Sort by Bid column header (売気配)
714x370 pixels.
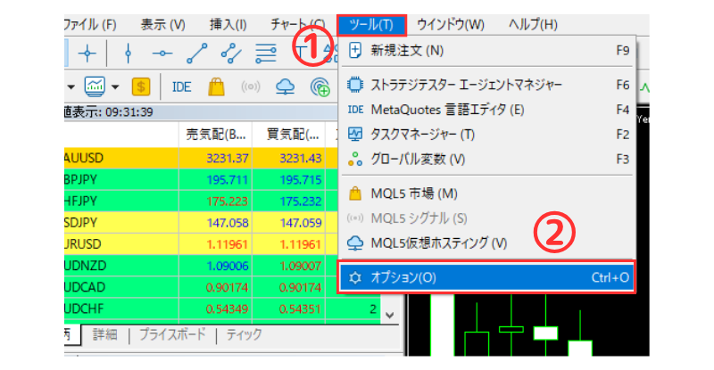point(215,135)
